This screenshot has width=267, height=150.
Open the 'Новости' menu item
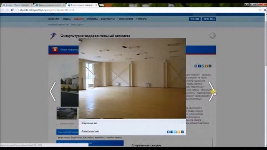(53, 19)
